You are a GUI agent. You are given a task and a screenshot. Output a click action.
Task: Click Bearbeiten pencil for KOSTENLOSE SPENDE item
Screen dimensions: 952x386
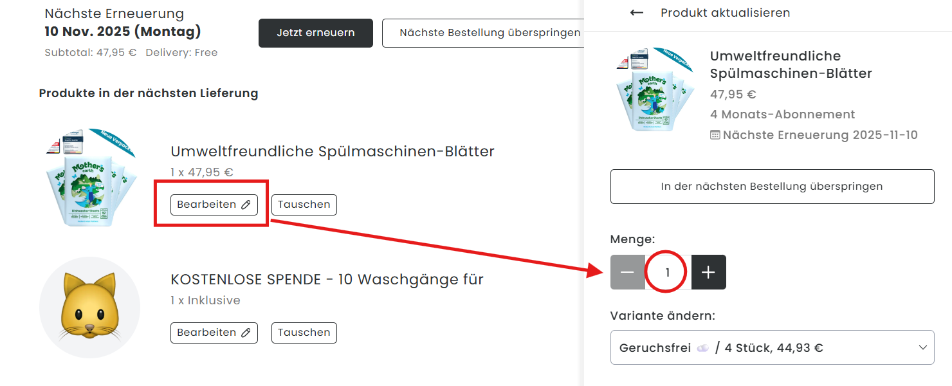click(246, 333)
